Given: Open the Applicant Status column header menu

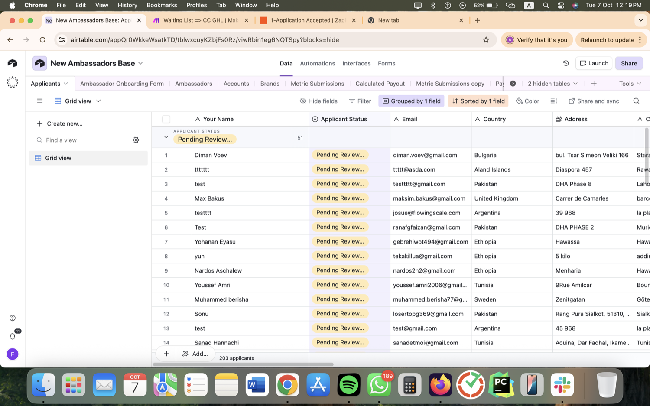Looking at the screenshot, I should click(x=349, y=119).
